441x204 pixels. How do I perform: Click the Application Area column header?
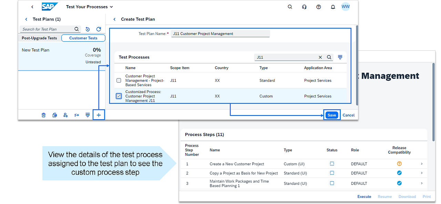click(x=318, y=68)
